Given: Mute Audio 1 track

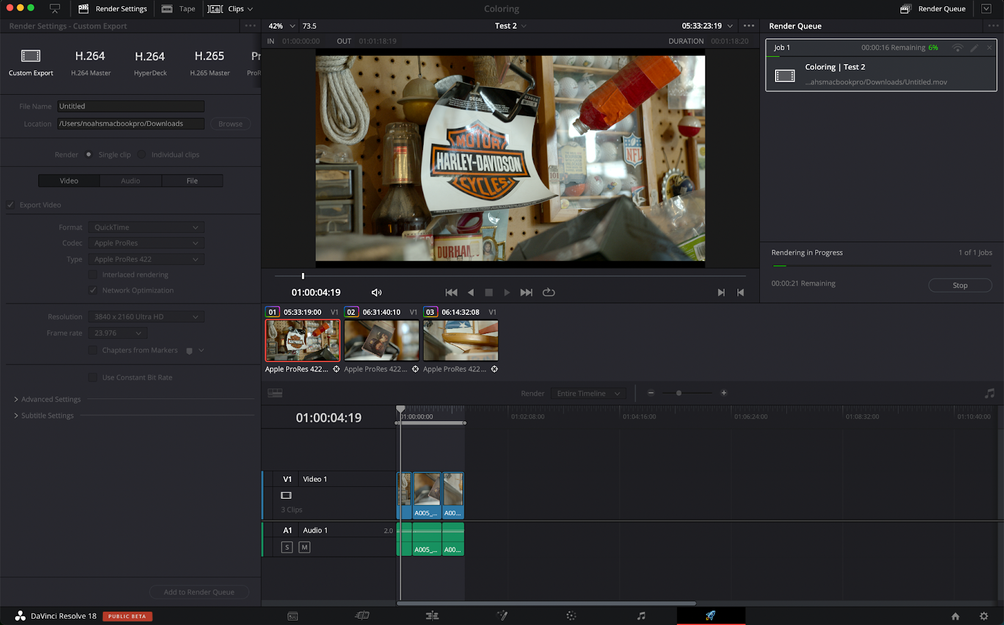Looking at the screenshot, I should 304,547.
